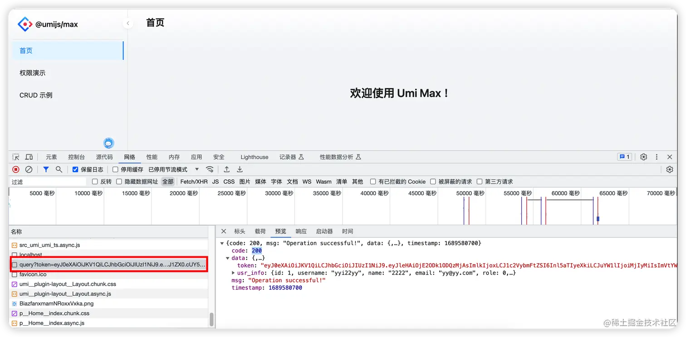Open DevTools more options menu
This screenshot has width=686, height=337.
tap(657, 157)
